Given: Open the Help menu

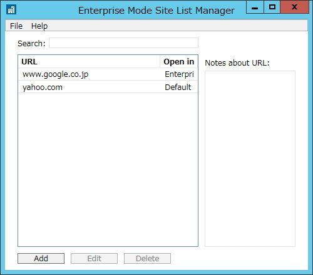Looking at the screenshot, I should coord(39,26).
